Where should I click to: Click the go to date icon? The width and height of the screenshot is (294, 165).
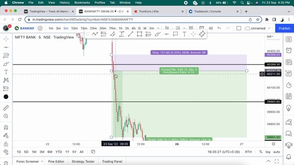[93, 152]
